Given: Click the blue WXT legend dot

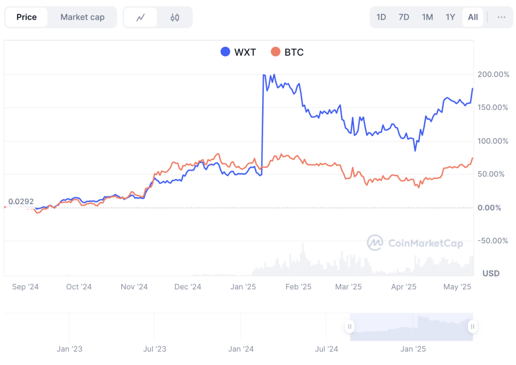Looking at the screenshot, I should [225, 52].
